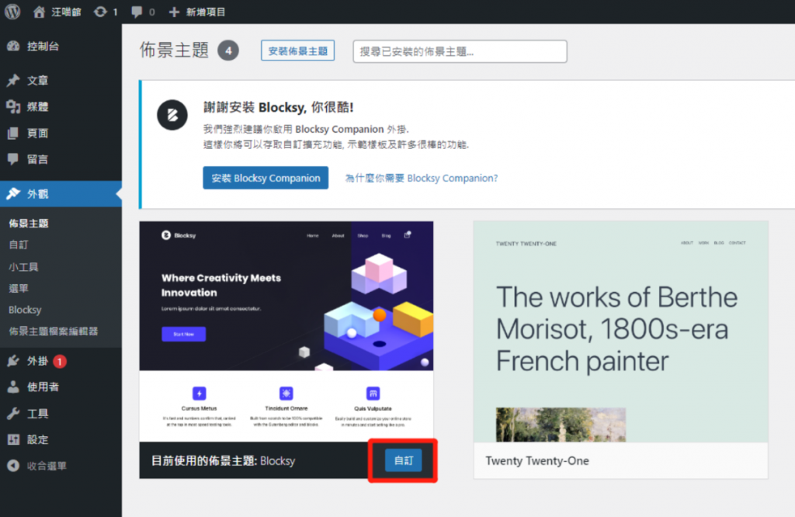Click the 外觀 paintbrush icon
Viewport: 795px width, 517px height.
pyautogui.click(x=13, y=193)
